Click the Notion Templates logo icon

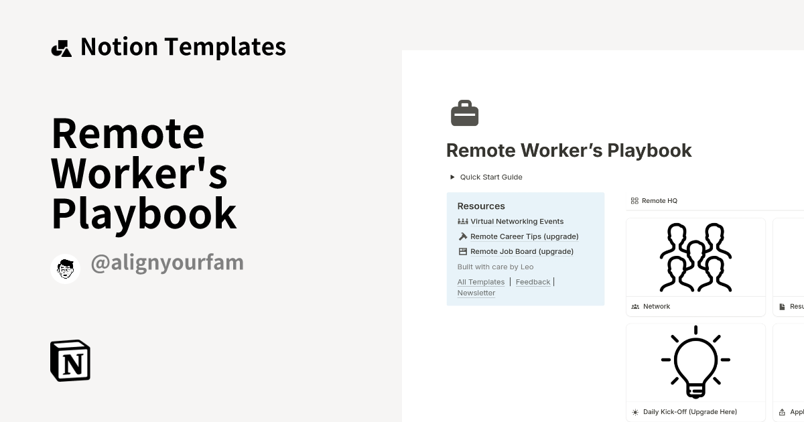tap(61, 47)
